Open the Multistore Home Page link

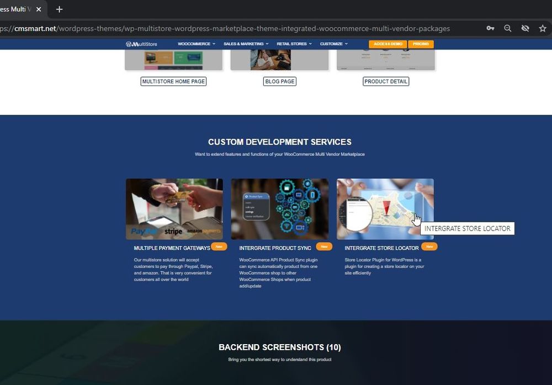click(x=174, y=82)
